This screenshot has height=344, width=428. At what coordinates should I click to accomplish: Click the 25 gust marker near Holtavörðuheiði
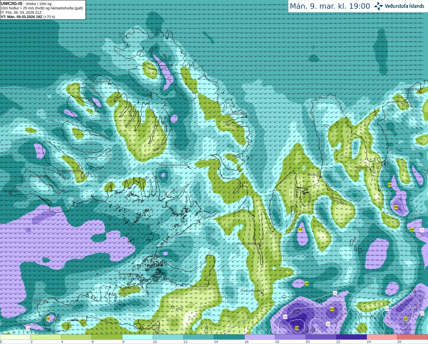coord(307,284)
